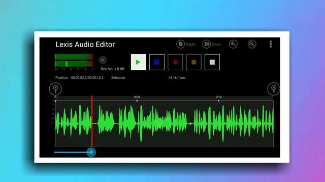Open the three-dot overflow menu

(x=271, y=44)
